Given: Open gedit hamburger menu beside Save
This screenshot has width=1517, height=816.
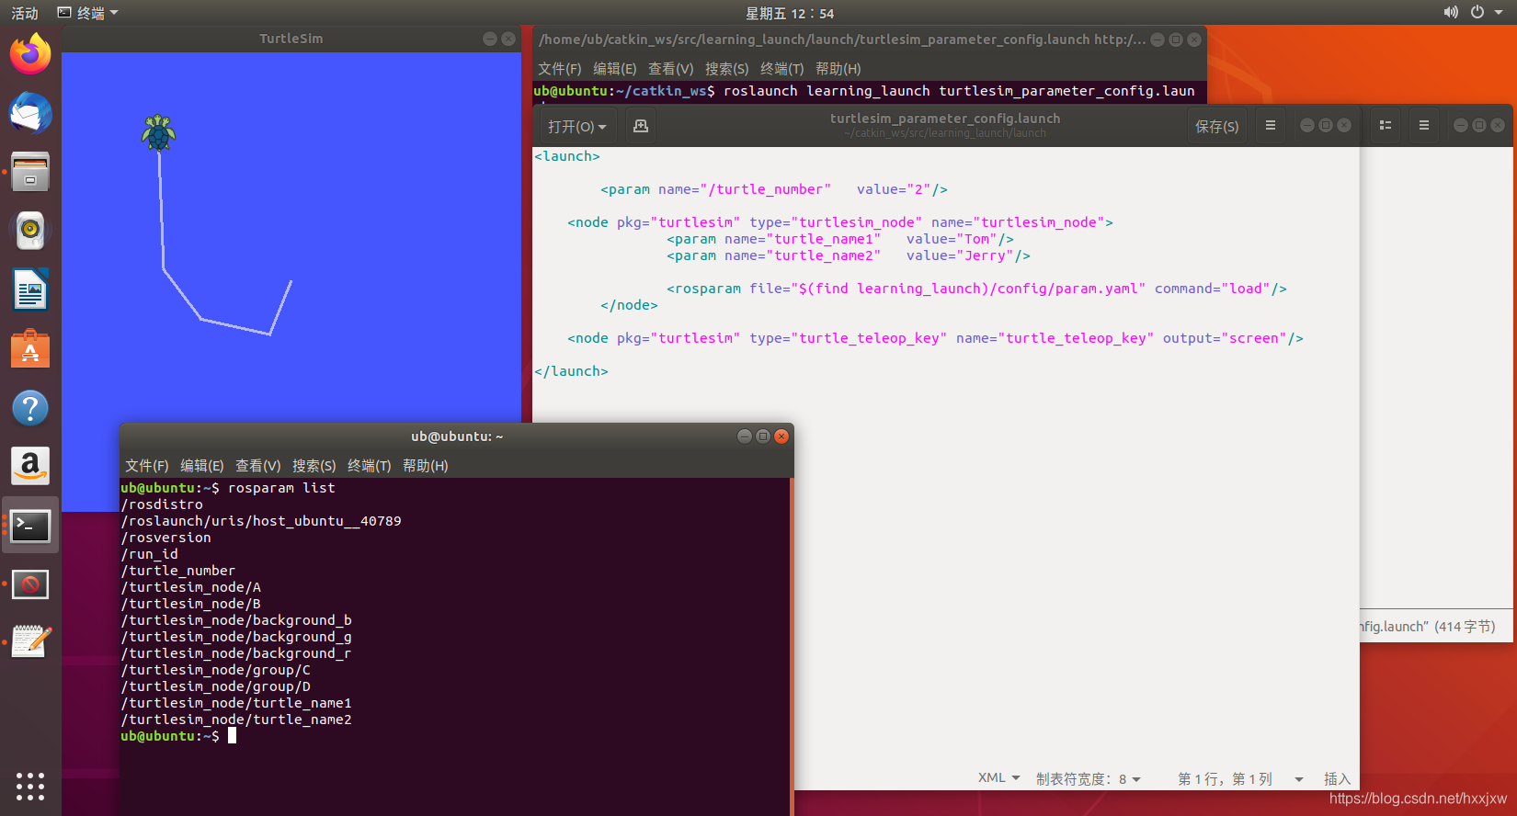Looking at the screenshot, I should tap(1271, 126).
